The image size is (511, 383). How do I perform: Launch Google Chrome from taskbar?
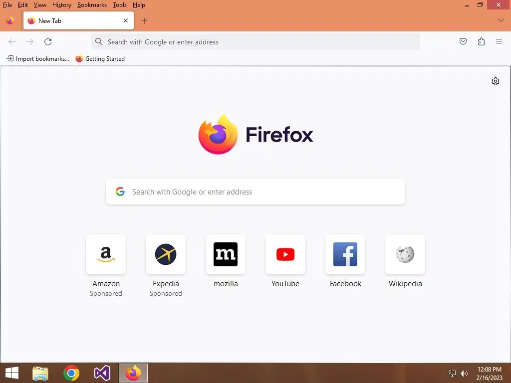tap(71, 373)
